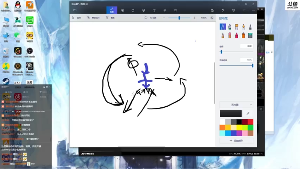Select the Watercolor brush
Screen dimensions: 300x169
(243, 27)
